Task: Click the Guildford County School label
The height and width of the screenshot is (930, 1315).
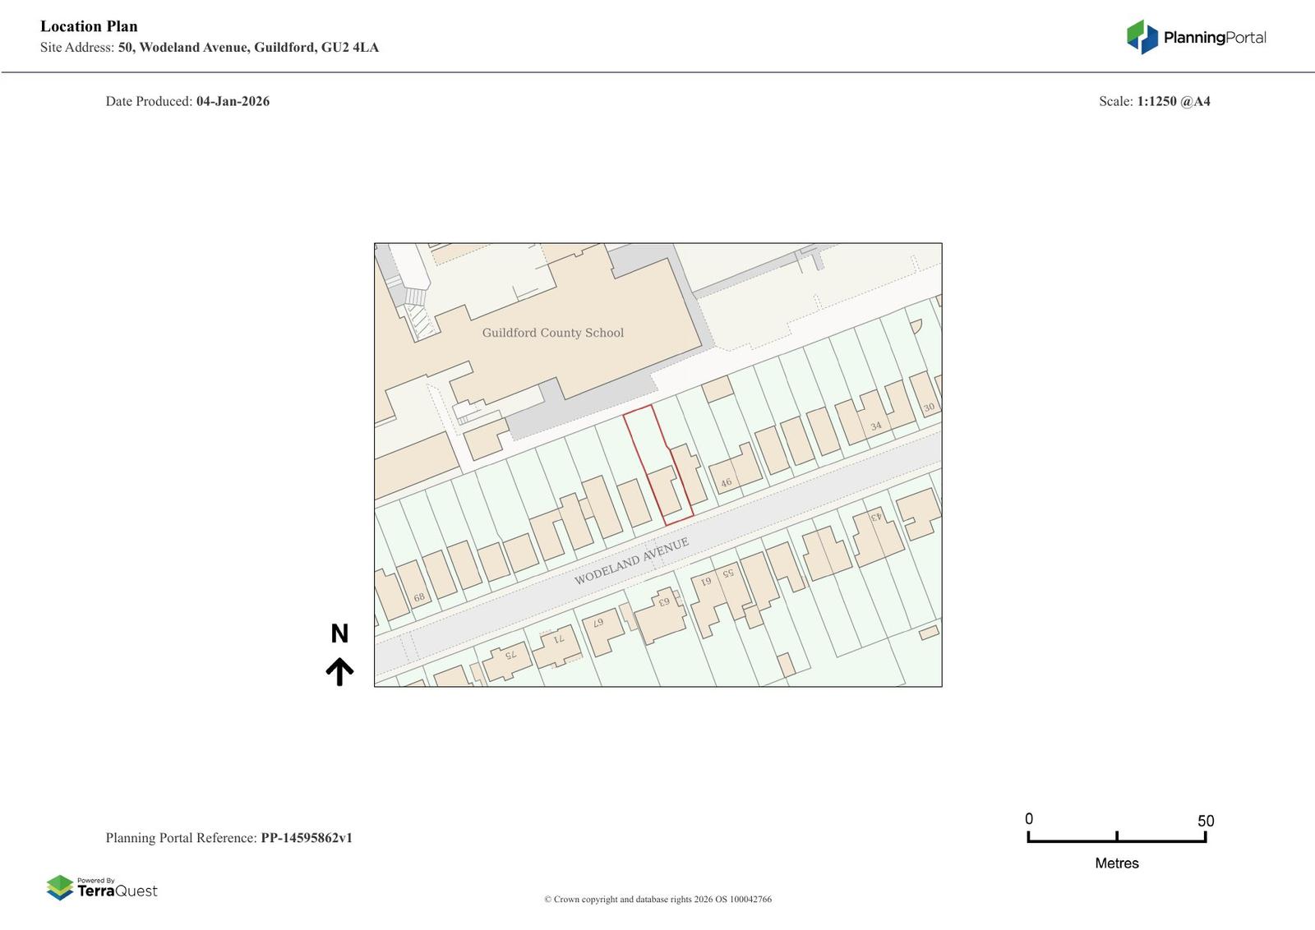Action: [x=552, y=333]
